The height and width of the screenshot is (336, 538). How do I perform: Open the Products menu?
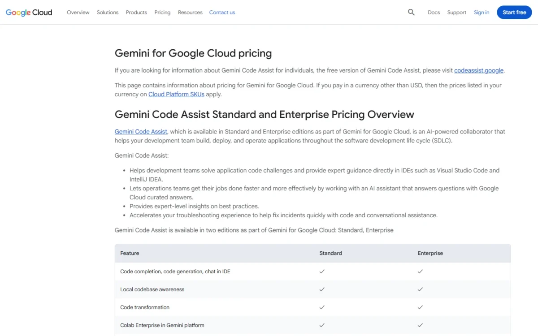[136, 13]
